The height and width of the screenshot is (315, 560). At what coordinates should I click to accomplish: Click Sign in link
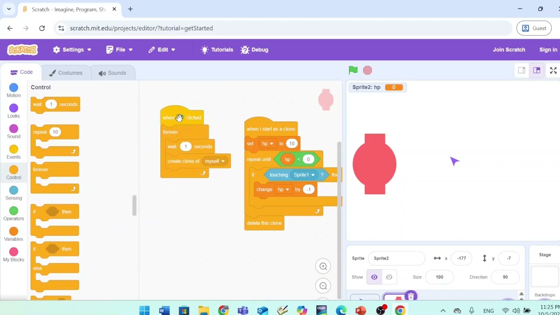pos(548,49)
